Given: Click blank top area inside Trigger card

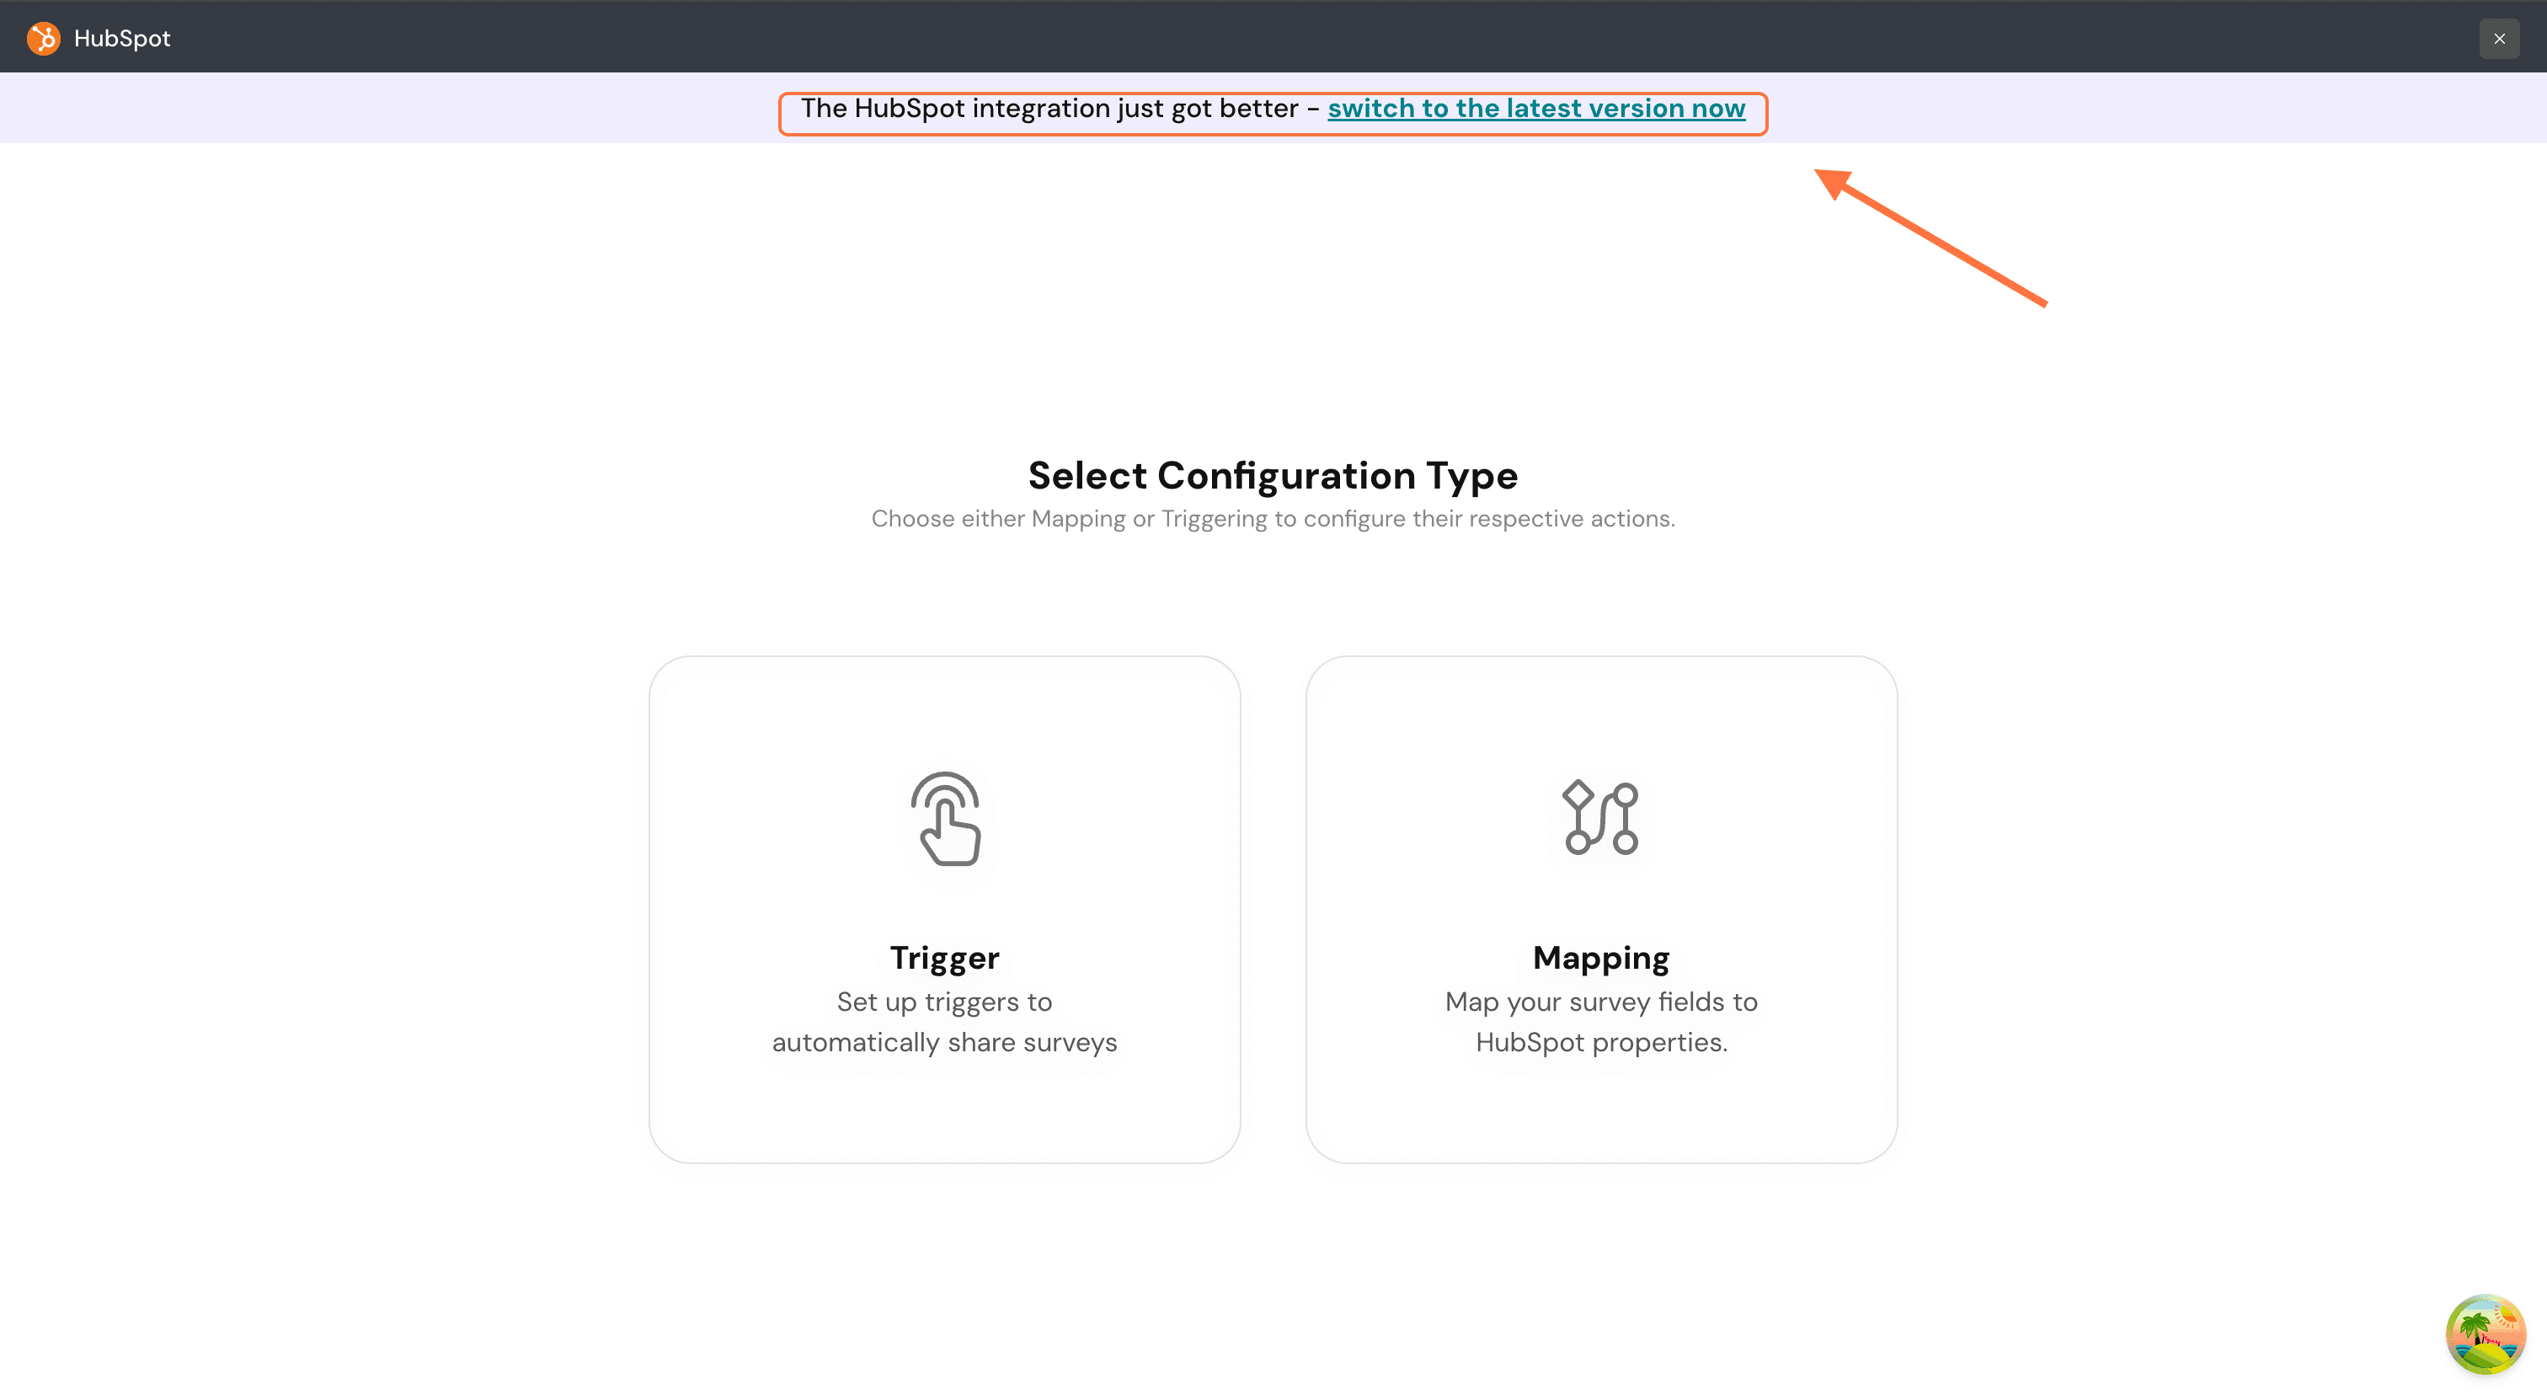Looking at the screenshot, I should 944,707.
